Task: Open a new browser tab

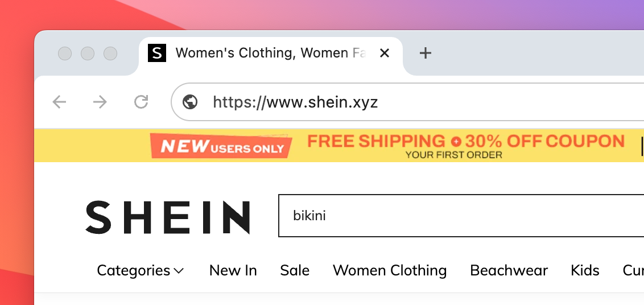Action: [x=425, y=53]
